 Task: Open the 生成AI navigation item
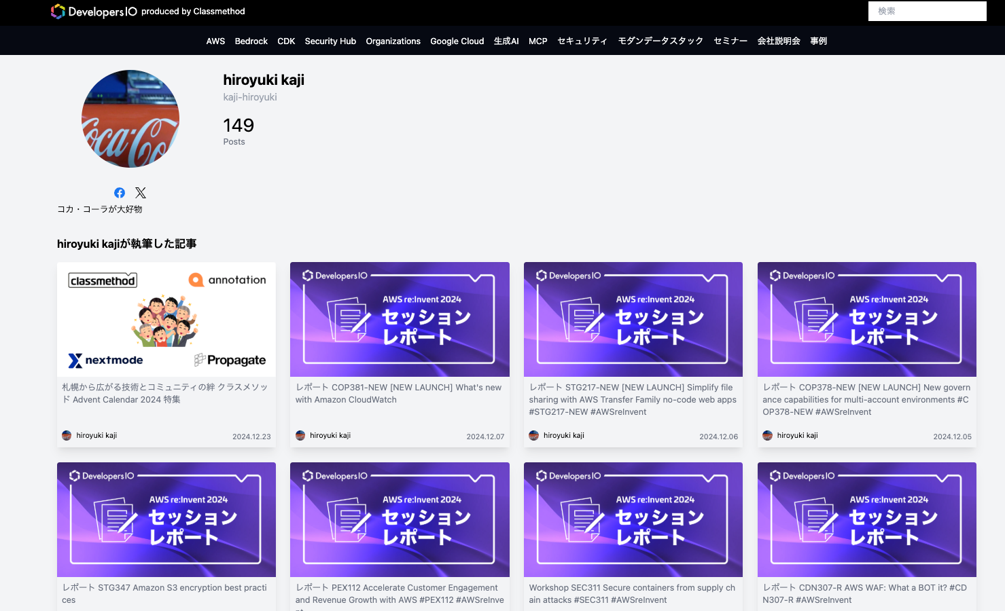click(506, 41)
